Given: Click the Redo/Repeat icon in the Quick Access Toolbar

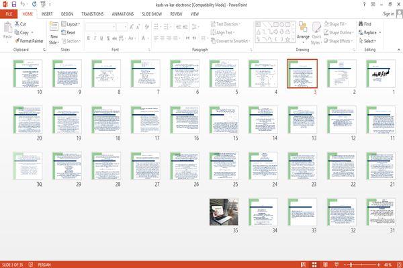Looking at the screenshot, I should [34, 4].
